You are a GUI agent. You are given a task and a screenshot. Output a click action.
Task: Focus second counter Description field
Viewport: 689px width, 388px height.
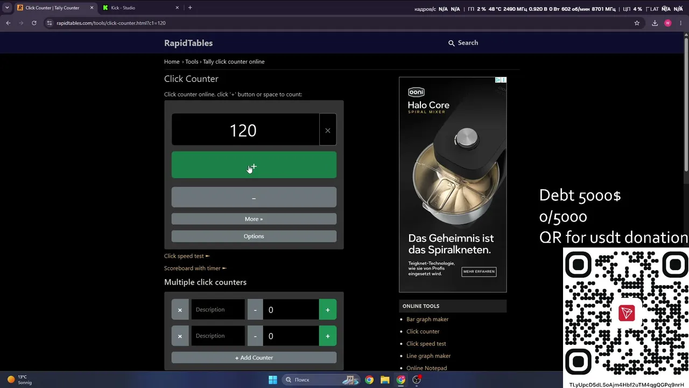[x=218, y=336]
